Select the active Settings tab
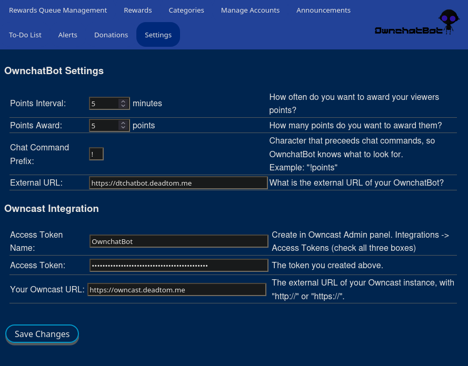The height and width of the screenshot is (366, 468). point(158,35)
